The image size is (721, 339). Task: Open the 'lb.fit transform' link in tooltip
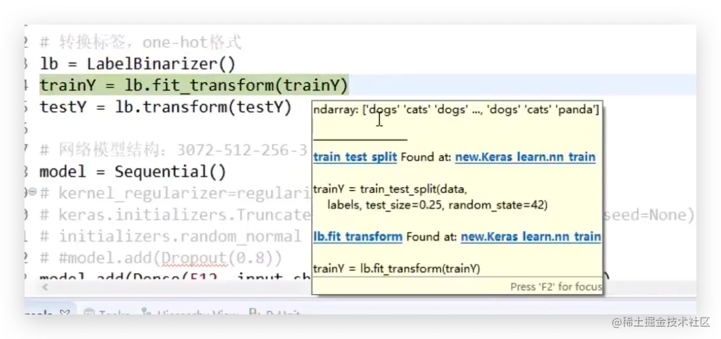click(x=358, y=237)
